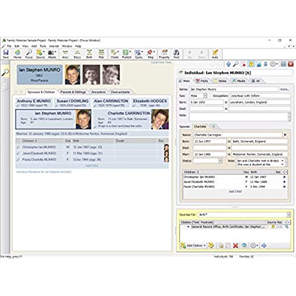Open the Tools menu
The image size is (296, 296).
tap(43, 46)
